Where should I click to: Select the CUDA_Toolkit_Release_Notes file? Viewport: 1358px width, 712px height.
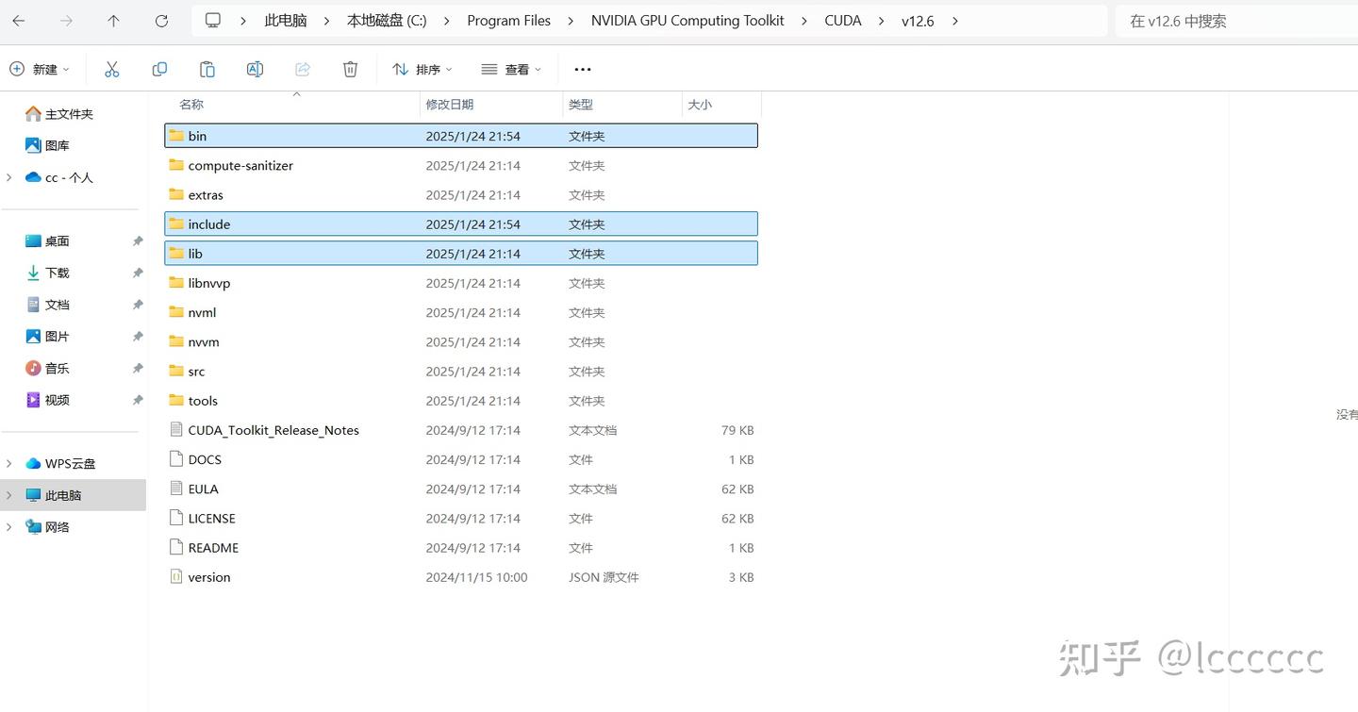coord(273,429)
